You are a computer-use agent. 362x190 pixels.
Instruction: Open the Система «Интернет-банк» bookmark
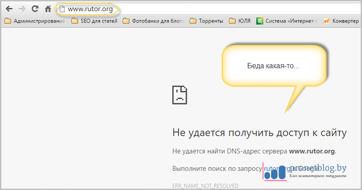coord(287,21)
